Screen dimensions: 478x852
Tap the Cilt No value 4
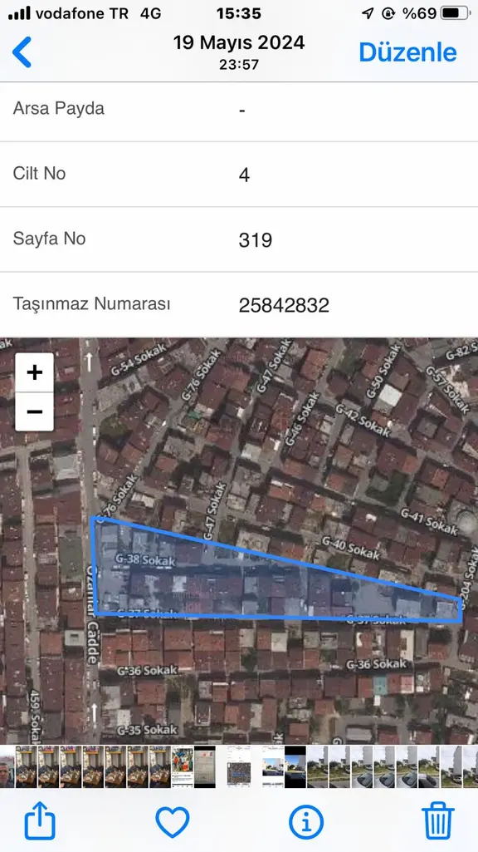[244, 175]
